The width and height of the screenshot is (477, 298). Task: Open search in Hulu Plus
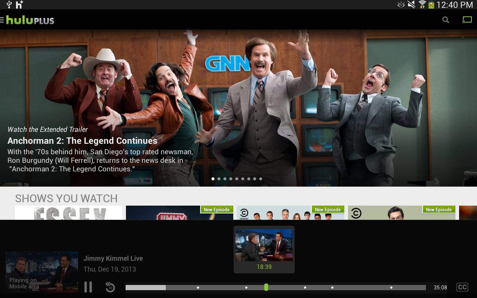tap(446, 20)
